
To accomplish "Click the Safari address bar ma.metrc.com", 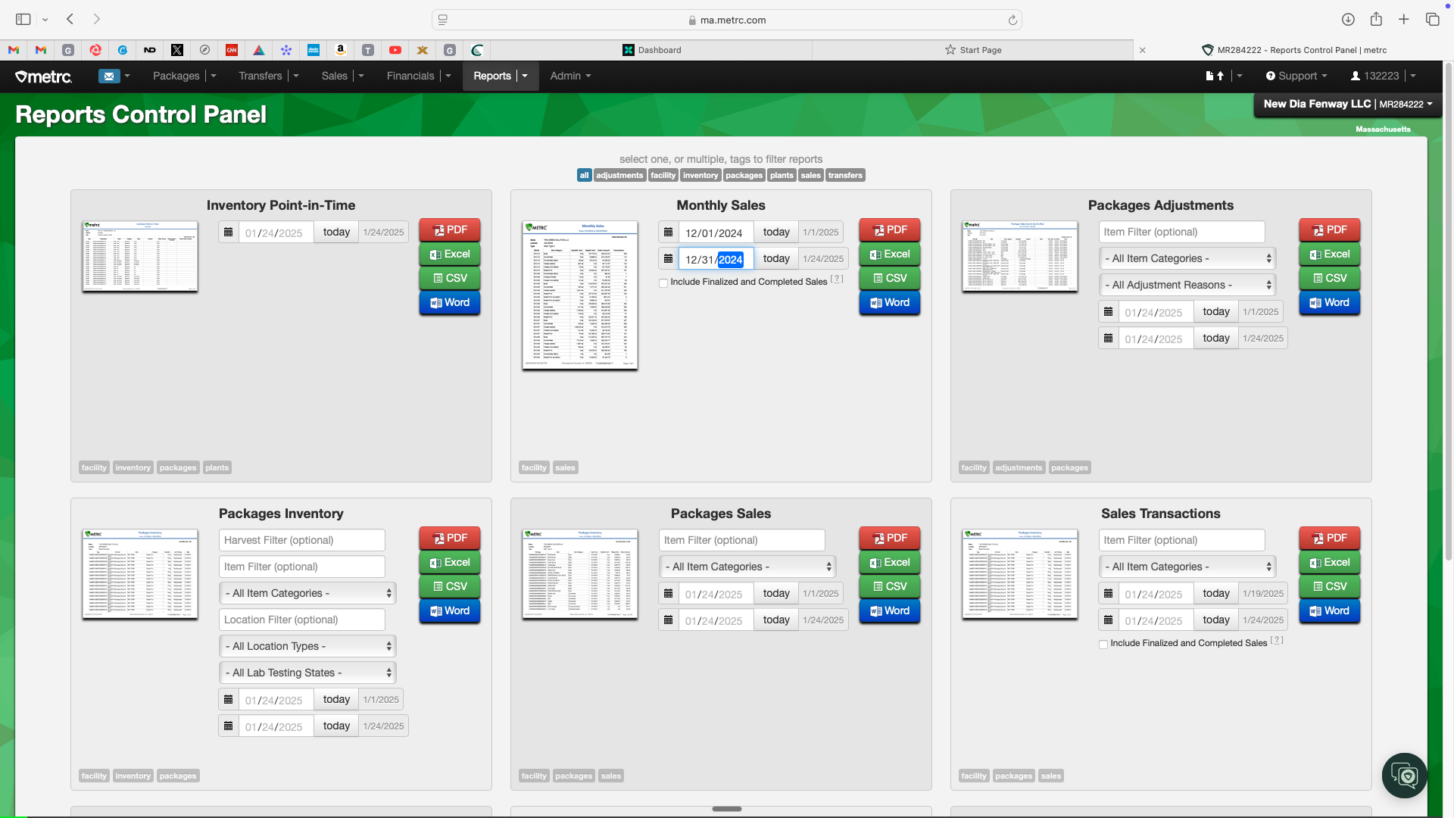I will pyautogui.click(x=727, y=20).
